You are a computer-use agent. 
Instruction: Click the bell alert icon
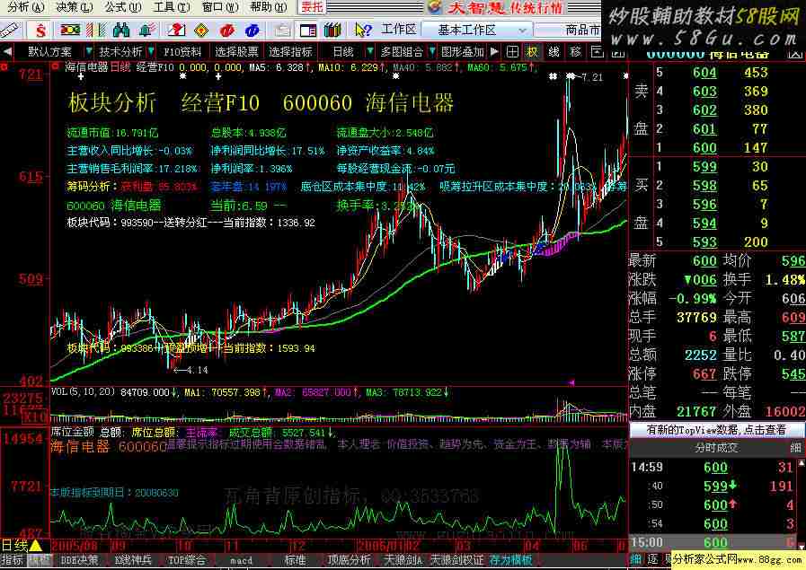pos(147,31)
